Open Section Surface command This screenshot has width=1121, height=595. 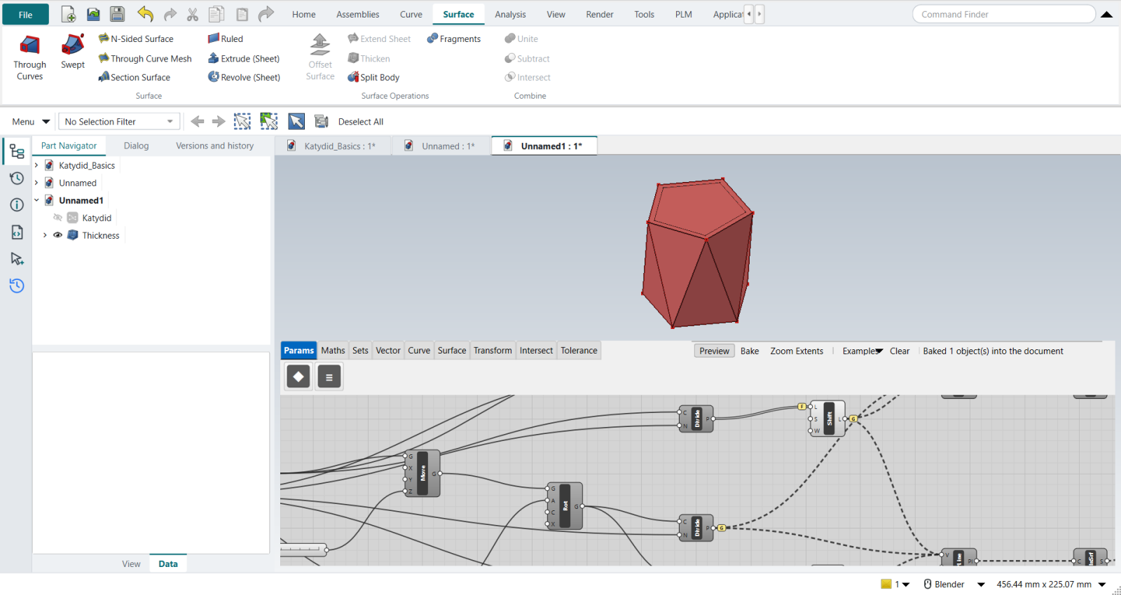pyautogui.click(x=135, y=77)
